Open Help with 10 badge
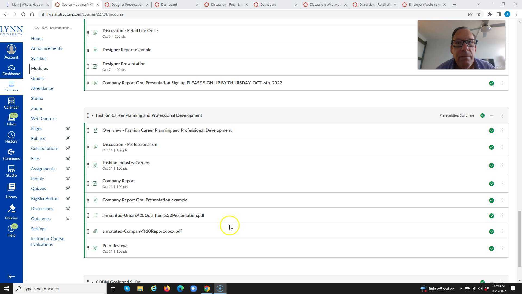Viewport: 522px width, 294px height. coord(11,231)
